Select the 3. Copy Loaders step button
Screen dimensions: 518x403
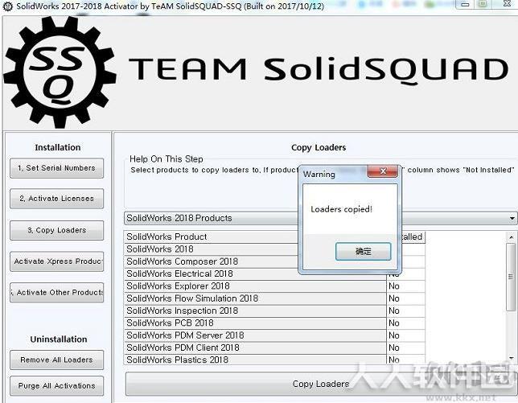[56, 230]
